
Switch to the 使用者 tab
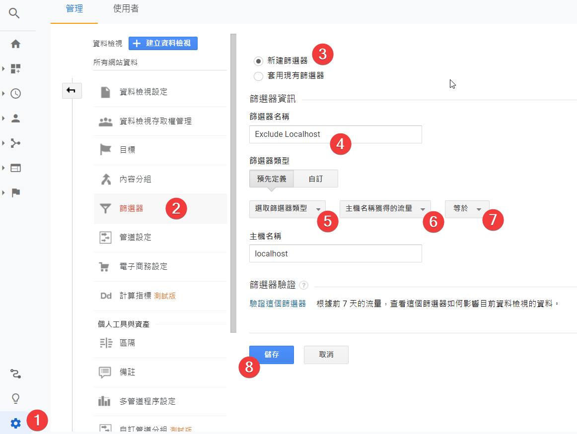click(x=126, y=9)
